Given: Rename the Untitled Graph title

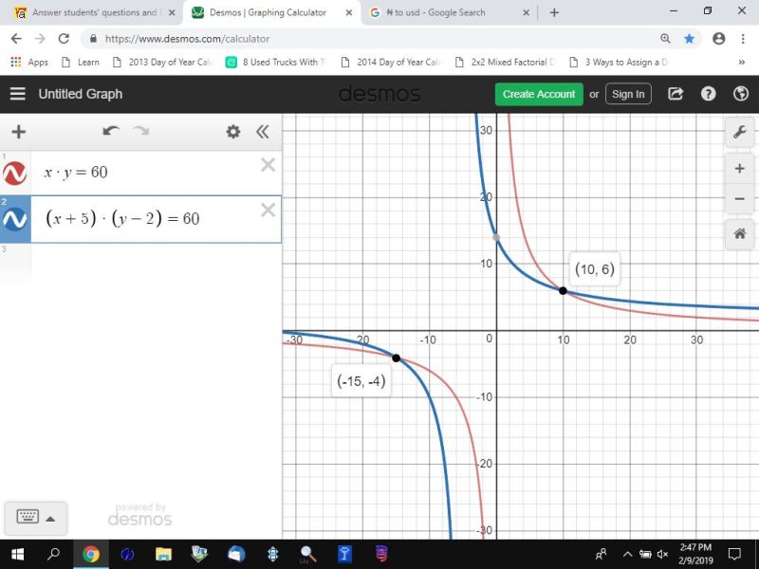Looking at the screenshot, I should click(x=81, y=94).
